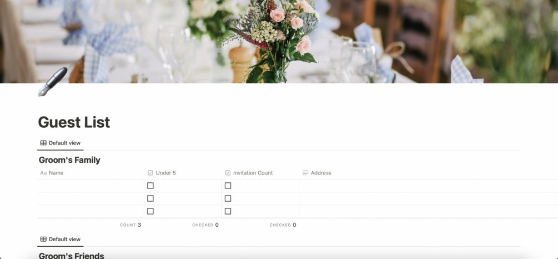Tick Invitation Count box in first row

point(228,186)
